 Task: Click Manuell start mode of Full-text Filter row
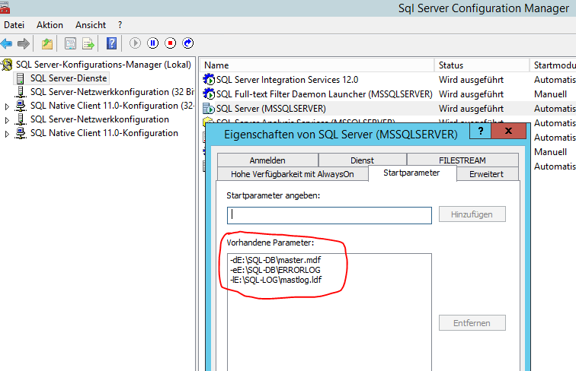point(551,94)
